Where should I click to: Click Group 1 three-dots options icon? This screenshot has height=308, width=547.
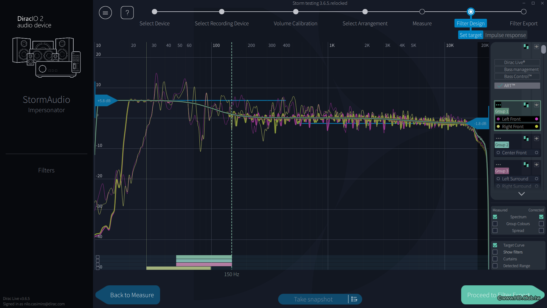[498, 105]
